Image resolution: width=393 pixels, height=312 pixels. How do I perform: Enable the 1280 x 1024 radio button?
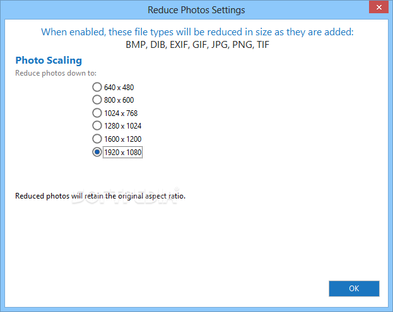click(x=97, y=125)
